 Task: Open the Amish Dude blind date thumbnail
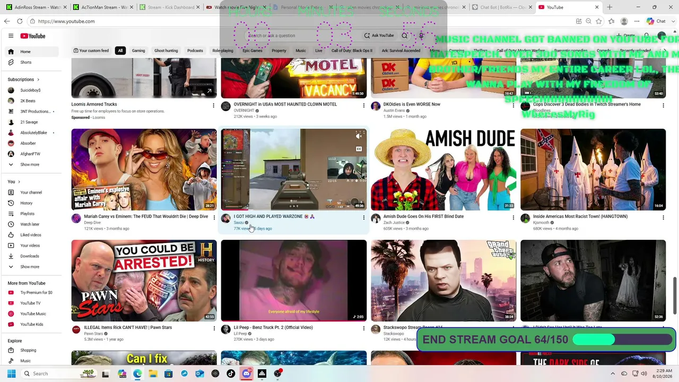click(x=443, y=169)
